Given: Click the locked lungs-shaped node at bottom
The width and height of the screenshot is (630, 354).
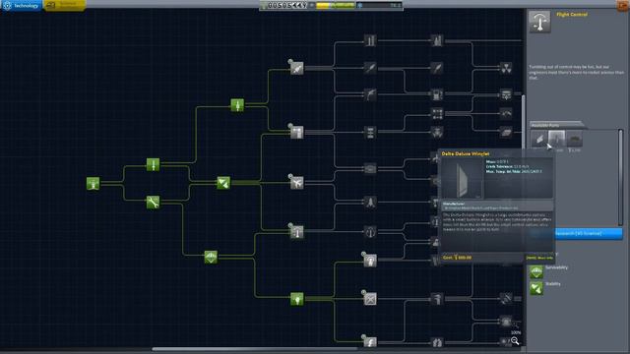Looking at the screenshot, I should (x=437, y=342).
